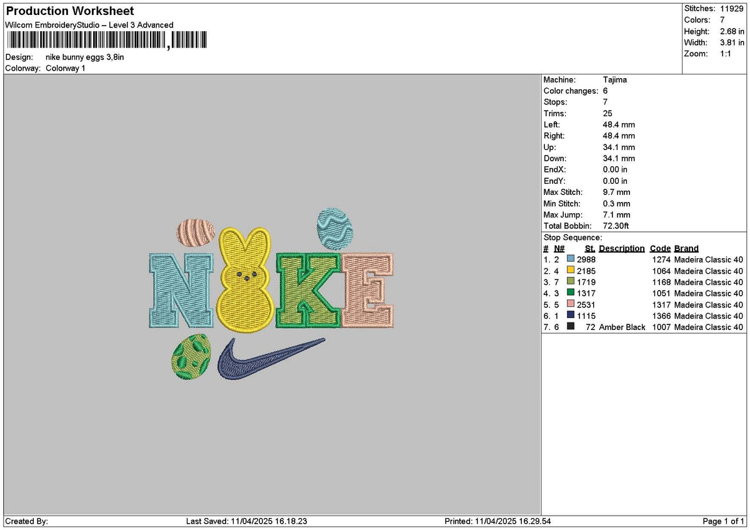
Task: Click the 'Stops:' value 7
Action: coord(606,102)
